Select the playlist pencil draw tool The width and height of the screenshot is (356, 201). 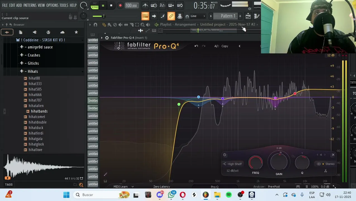pyautogui.click(x=104, y=25)
